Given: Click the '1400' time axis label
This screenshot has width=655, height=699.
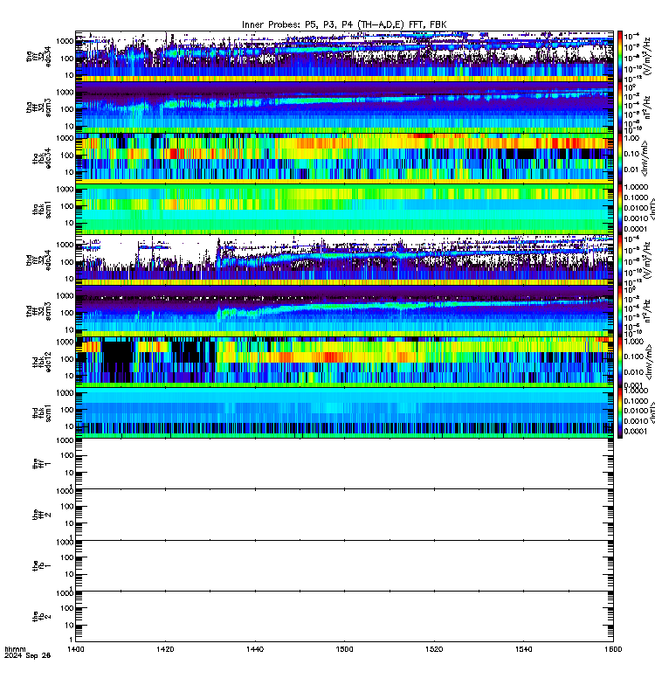Looking at the screenshot, I should 75,649.
